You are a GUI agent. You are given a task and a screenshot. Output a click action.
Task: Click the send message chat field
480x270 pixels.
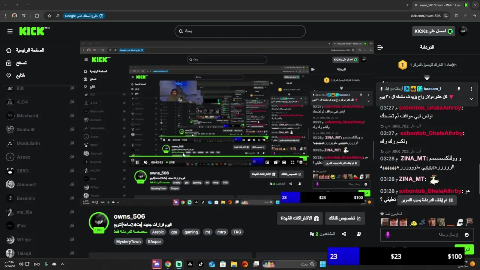427,235
